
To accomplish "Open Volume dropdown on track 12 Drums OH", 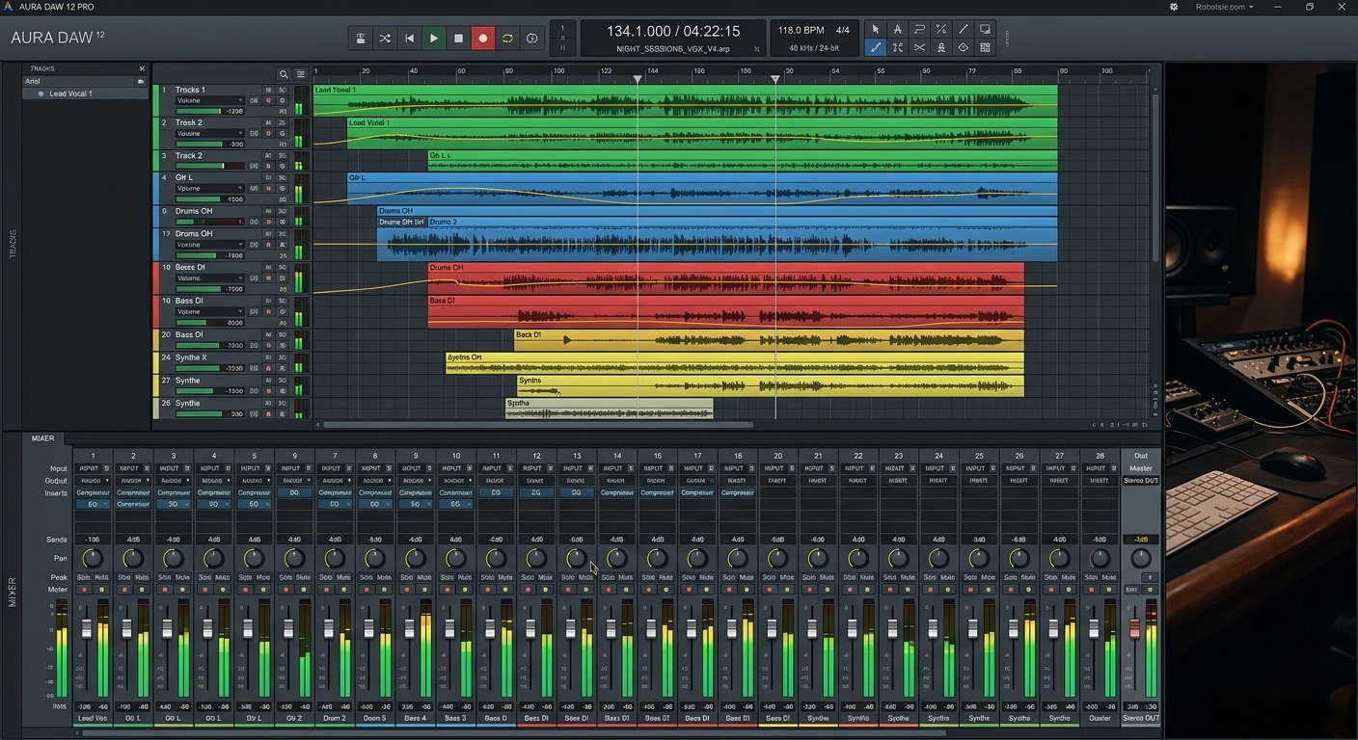I will [x=209, y=245].
